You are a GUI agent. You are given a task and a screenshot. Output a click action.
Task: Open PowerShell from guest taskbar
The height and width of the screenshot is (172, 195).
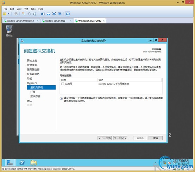(22, 163)
